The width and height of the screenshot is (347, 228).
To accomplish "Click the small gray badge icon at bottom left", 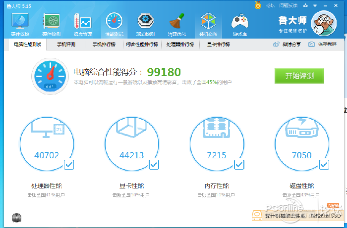I will pyautogui.click(x=16, y=218).
